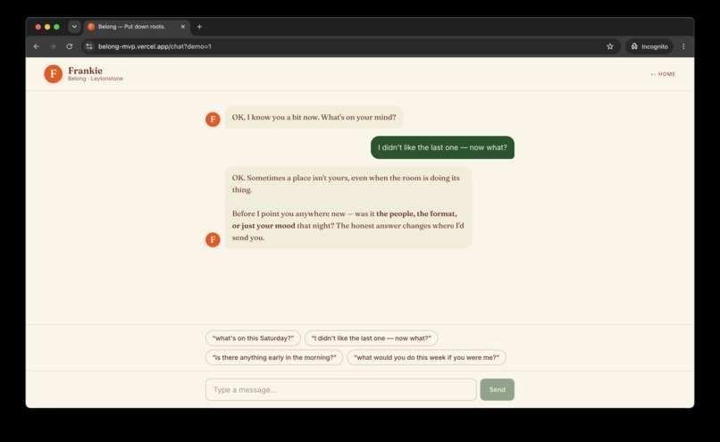Reload the page with the refresh icon
720x442 pixels.
click(70, 46)
